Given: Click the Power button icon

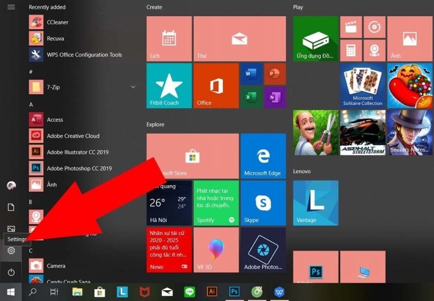Looking at the screenshot, I should tap(11, 272).
